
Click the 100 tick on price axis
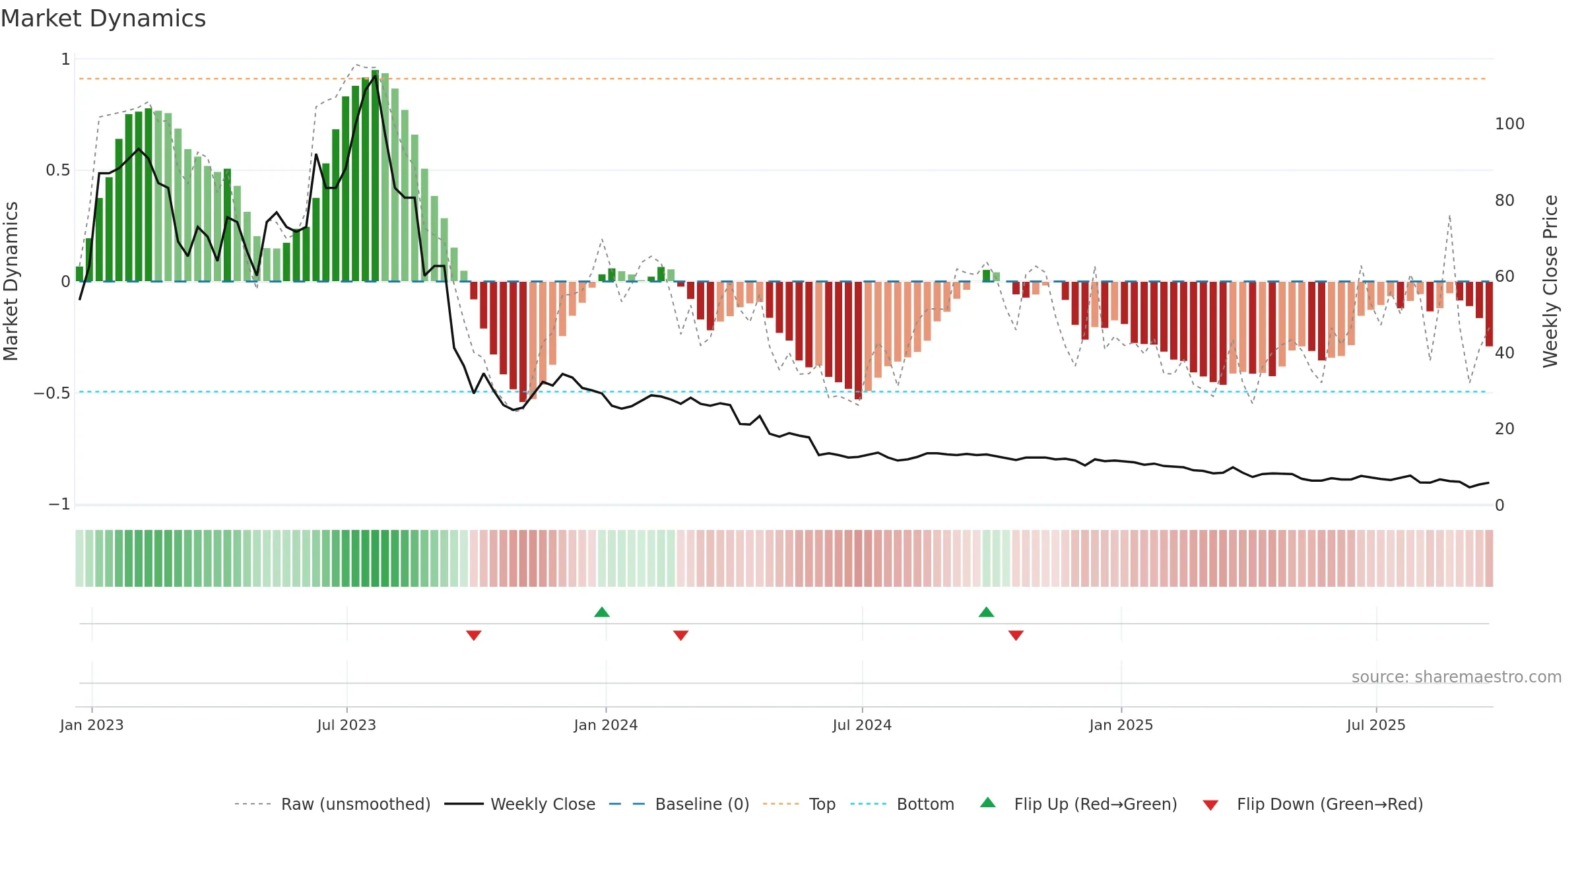click(1509, 124)
